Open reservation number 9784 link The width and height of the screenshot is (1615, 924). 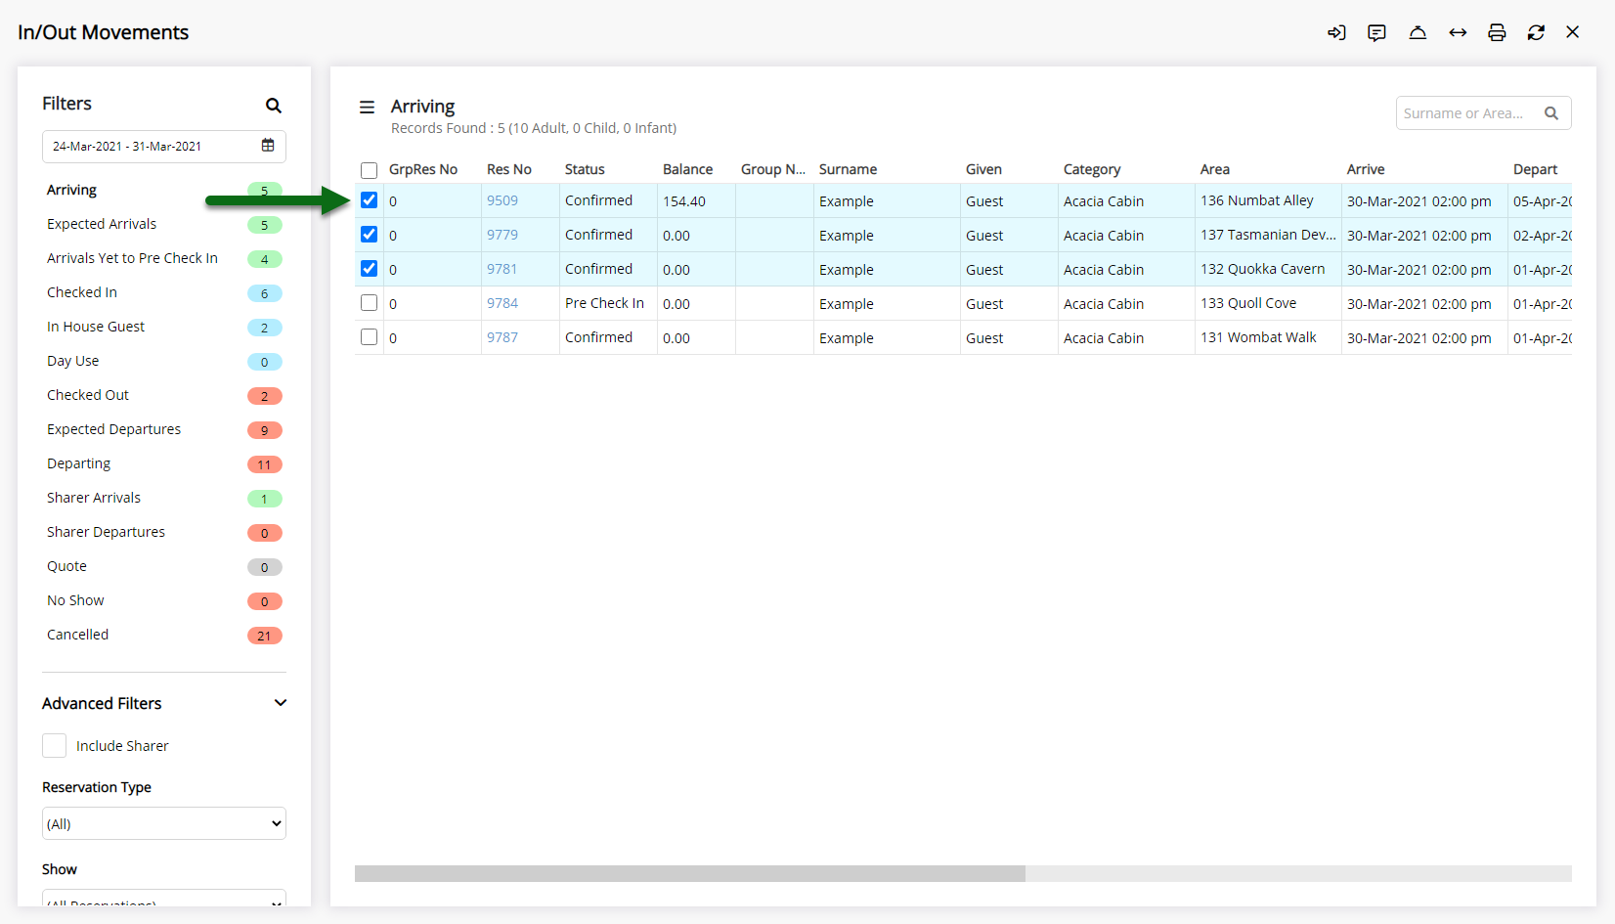(502, 303)
